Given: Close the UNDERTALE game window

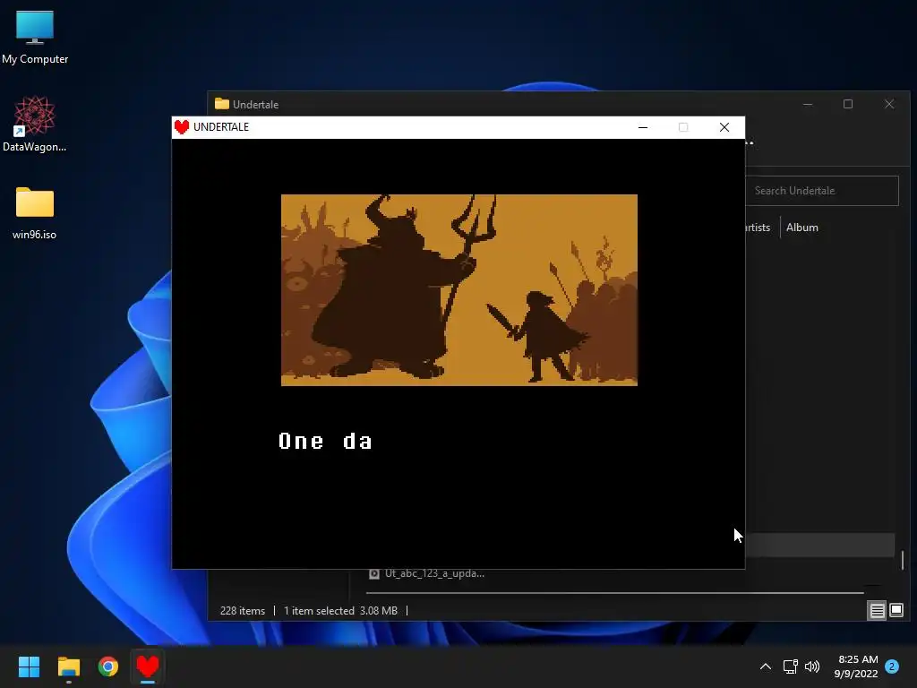Looking at the screenshot, I should [x=724, y=127].
